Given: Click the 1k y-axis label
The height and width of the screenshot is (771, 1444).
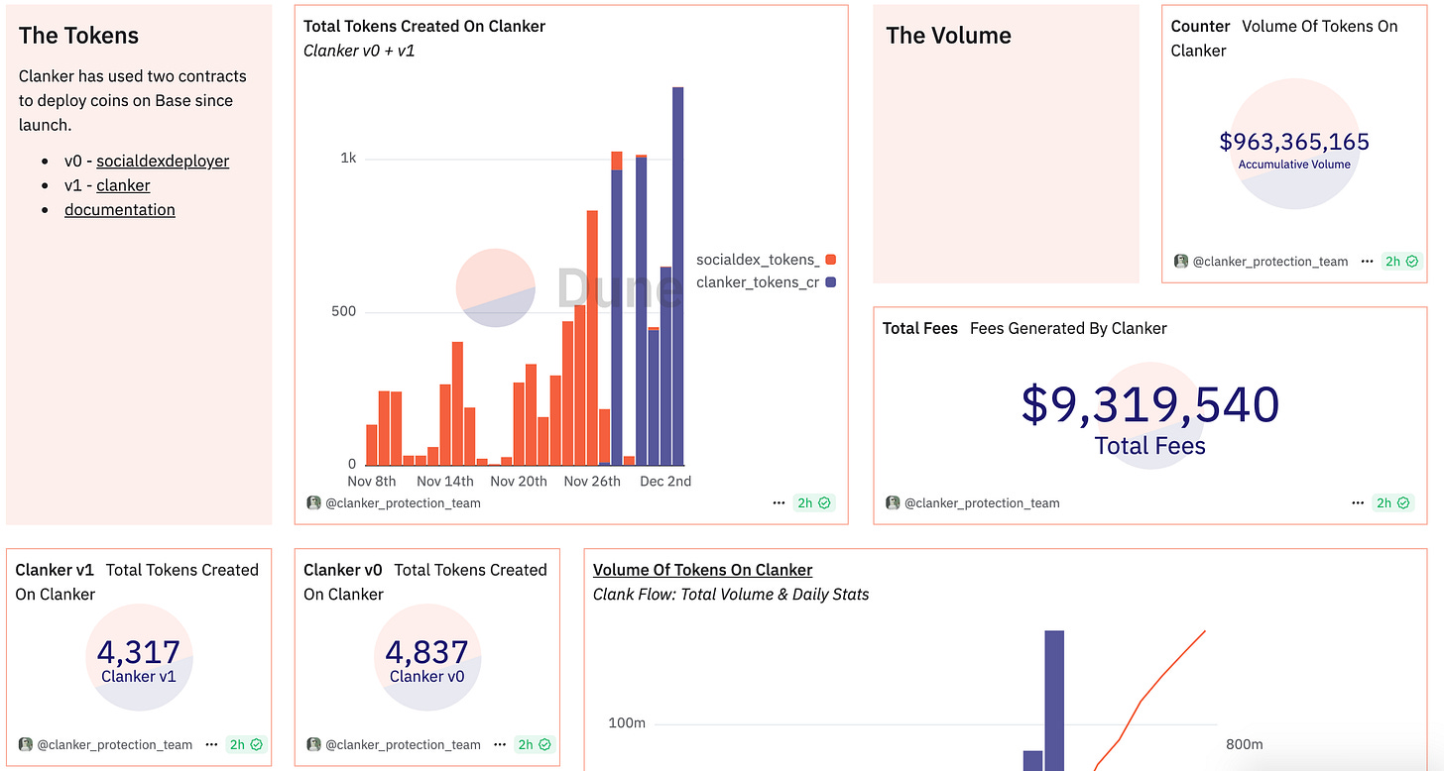Looking at the screenshot, I should click(348, 159).
